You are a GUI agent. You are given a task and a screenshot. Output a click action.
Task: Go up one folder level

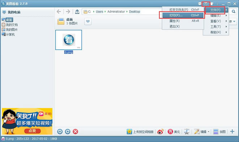click(x=77, y=12)
